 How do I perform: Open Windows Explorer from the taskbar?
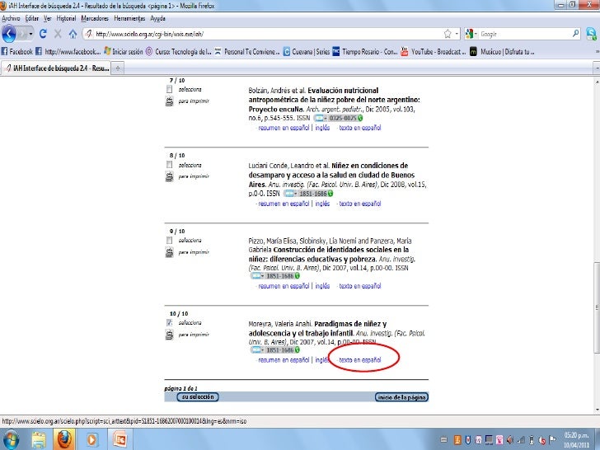pyautogui.click(x=39, y=439)
